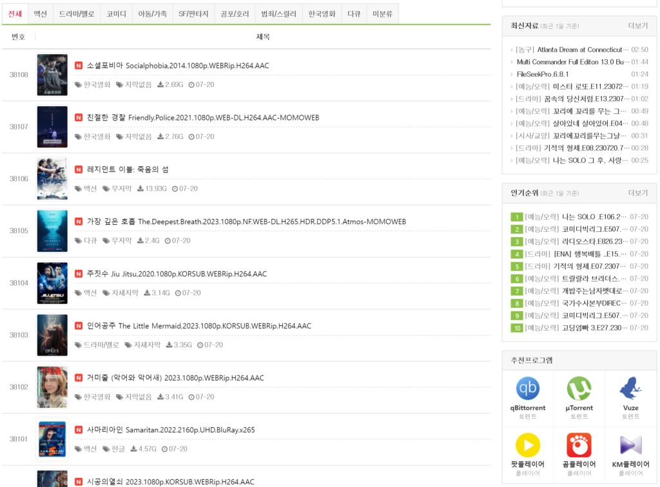Click tag icon for 다큐 in 가장 깊은 호흡 row
Viewport: 660px width, 487px height.
[x=78, y=241]
